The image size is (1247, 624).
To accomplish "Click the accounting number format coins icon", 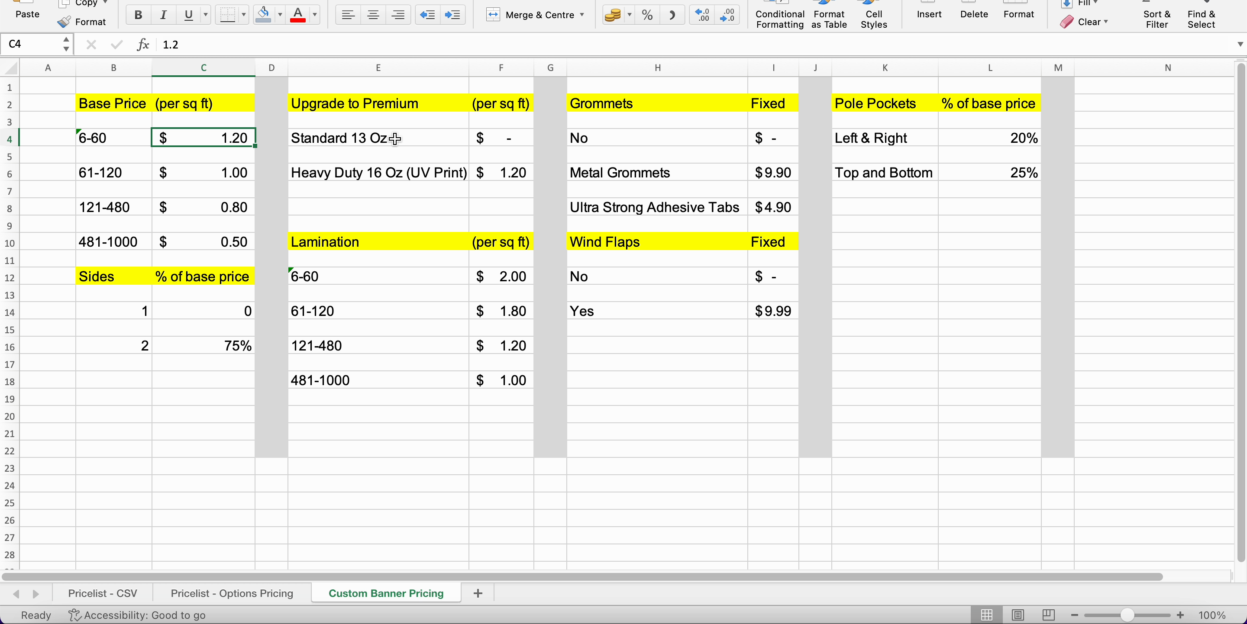I will (612, 15).
